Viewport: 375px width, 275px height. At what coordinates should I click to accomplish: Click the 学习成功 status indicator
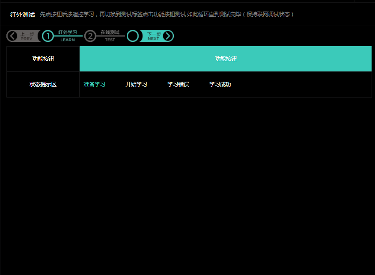220,84
